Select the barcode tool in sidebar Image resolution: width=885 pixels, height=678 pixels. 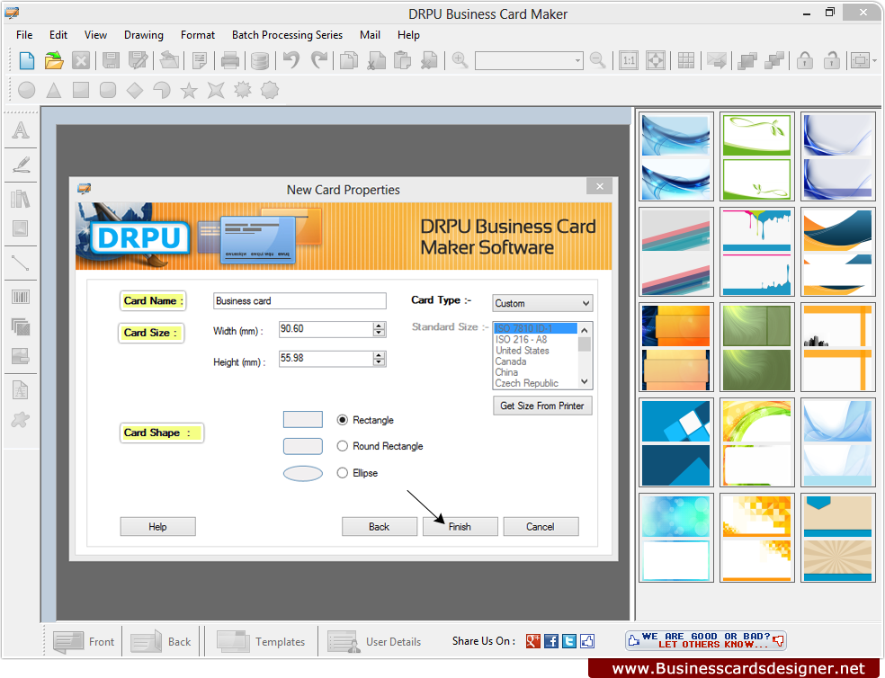(21, 297)
